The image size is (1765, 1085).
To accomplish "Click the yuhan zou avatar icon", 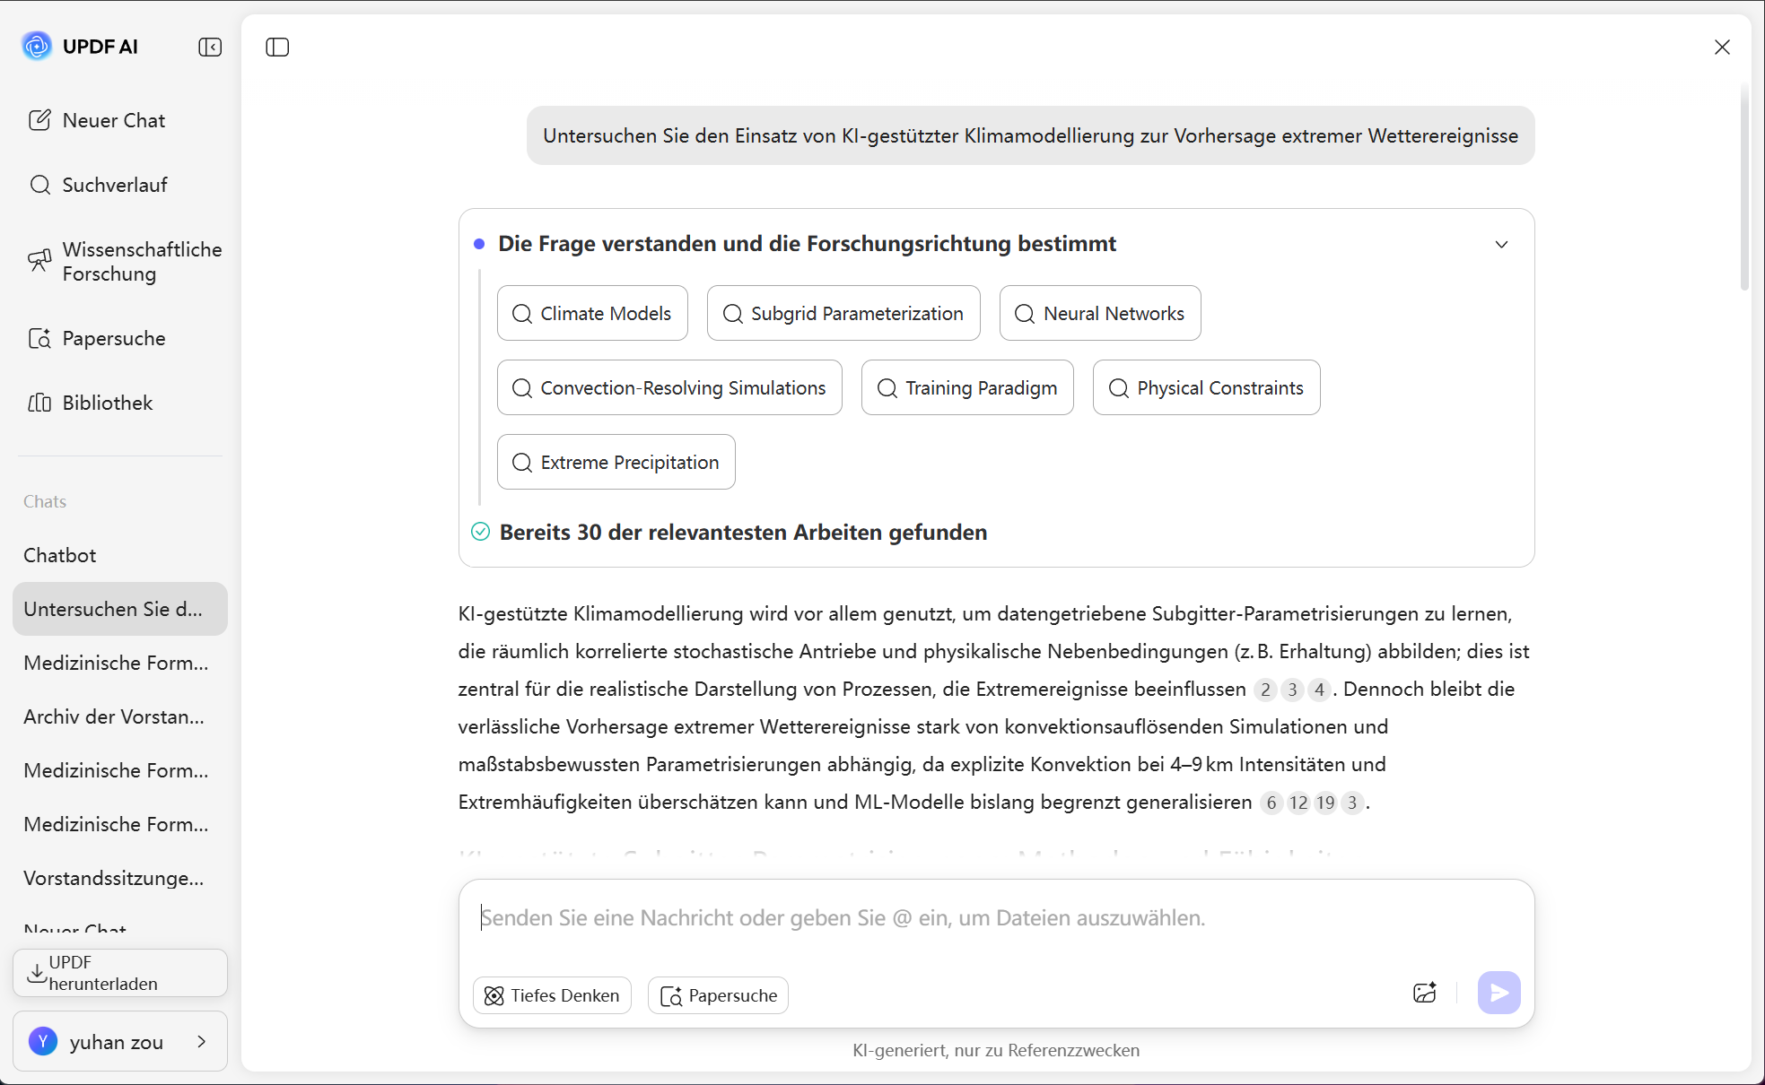I will click(43, 1041).
